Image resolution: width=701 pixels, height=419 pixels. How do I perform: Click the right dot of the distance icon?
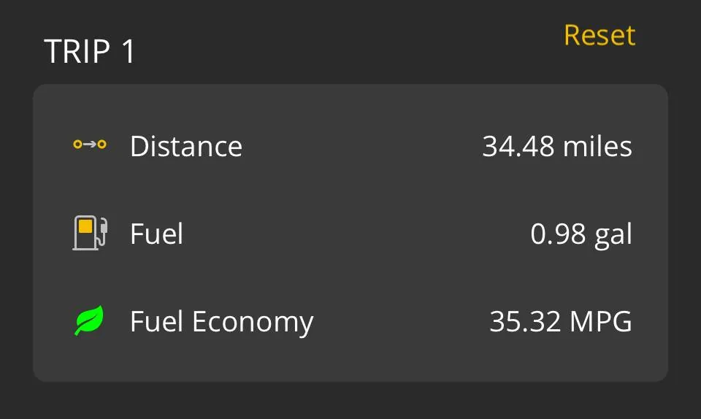click(102, 145)
